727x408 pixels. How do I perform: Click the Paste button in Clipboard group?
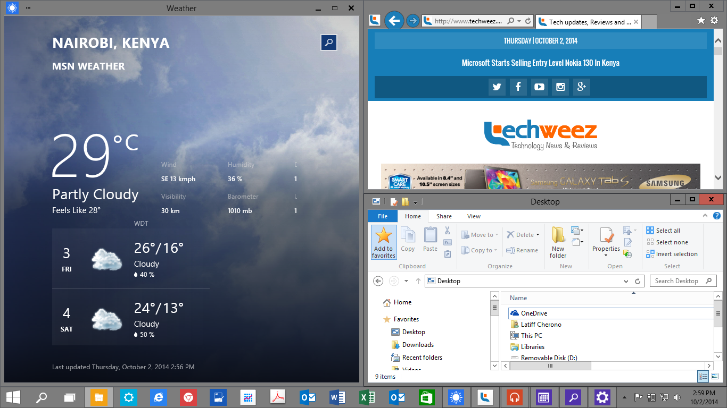[430, 240]
